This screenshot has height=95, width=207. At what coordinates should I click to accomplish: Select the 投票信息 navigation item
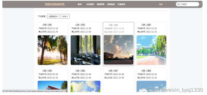pos(111,4)
